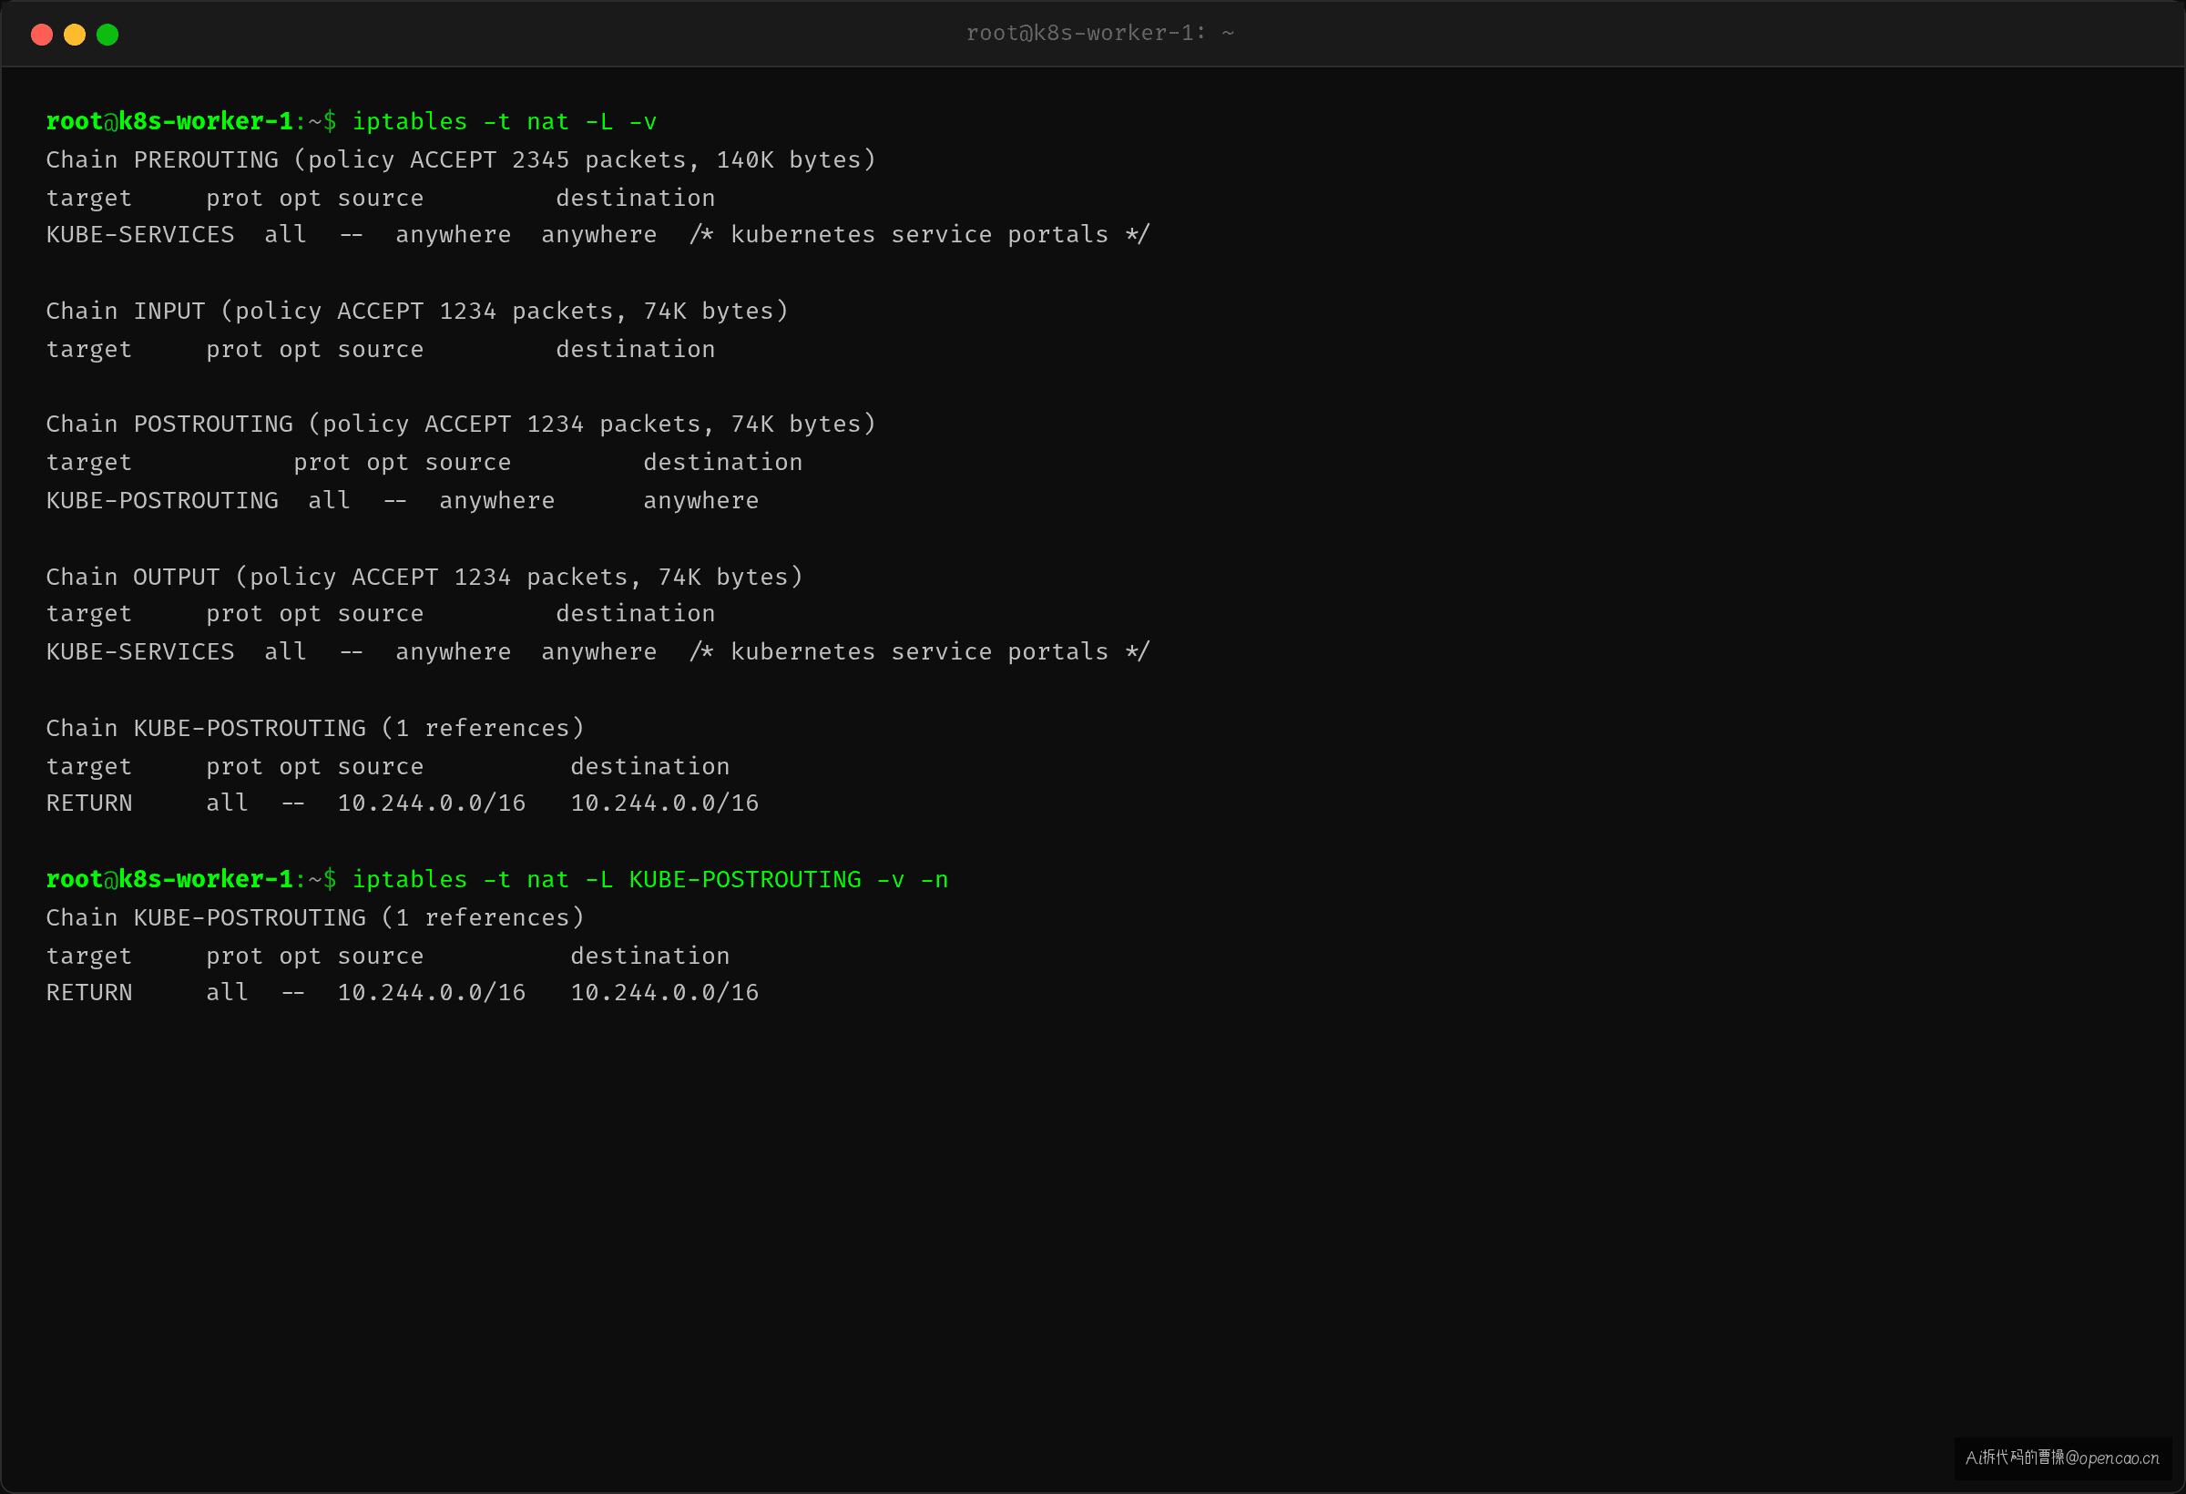Click the header row under Chain INPUT

380,349
